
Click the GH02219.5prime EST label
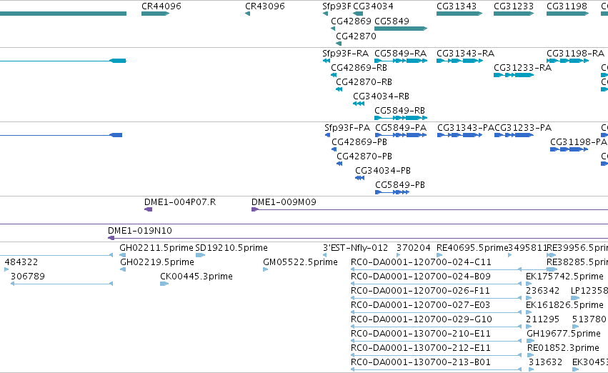157,262
